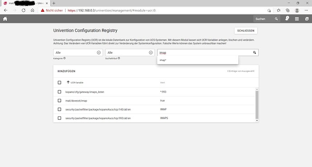Image resolution: width=312 pixels, height=167 pixels.
Task: Run search with the imap magnifier icon
Action: tap(255, 52)
